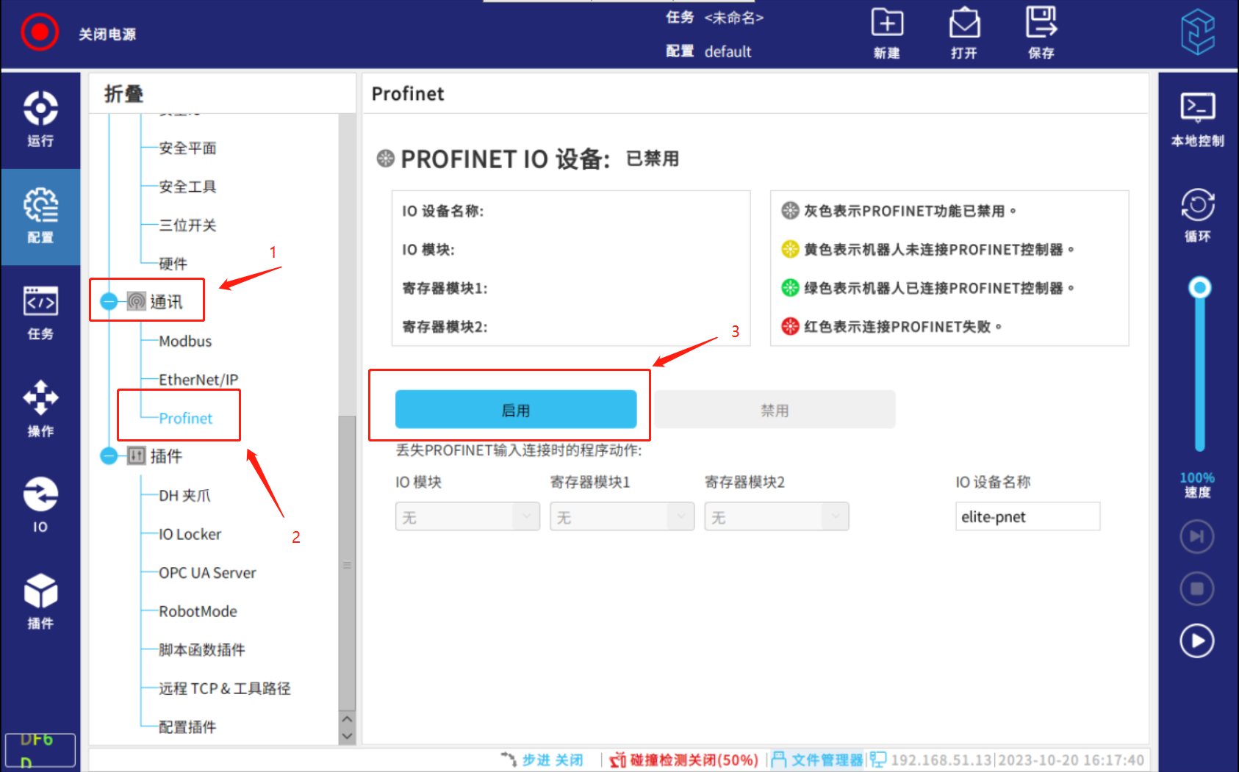Open the 寄存器模块1 dropdown

click(622, 517)
